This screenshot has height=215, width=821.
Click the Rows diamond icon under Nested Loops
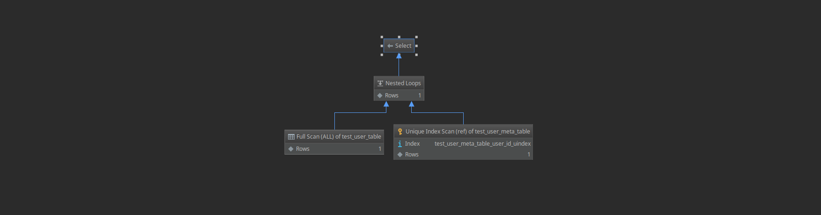coord(380,96)
